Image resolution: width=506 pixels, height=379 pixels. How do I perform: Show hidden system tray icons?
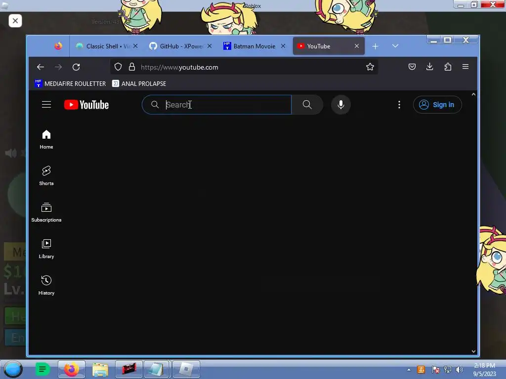pyautogui.click(x=409, y=370)
